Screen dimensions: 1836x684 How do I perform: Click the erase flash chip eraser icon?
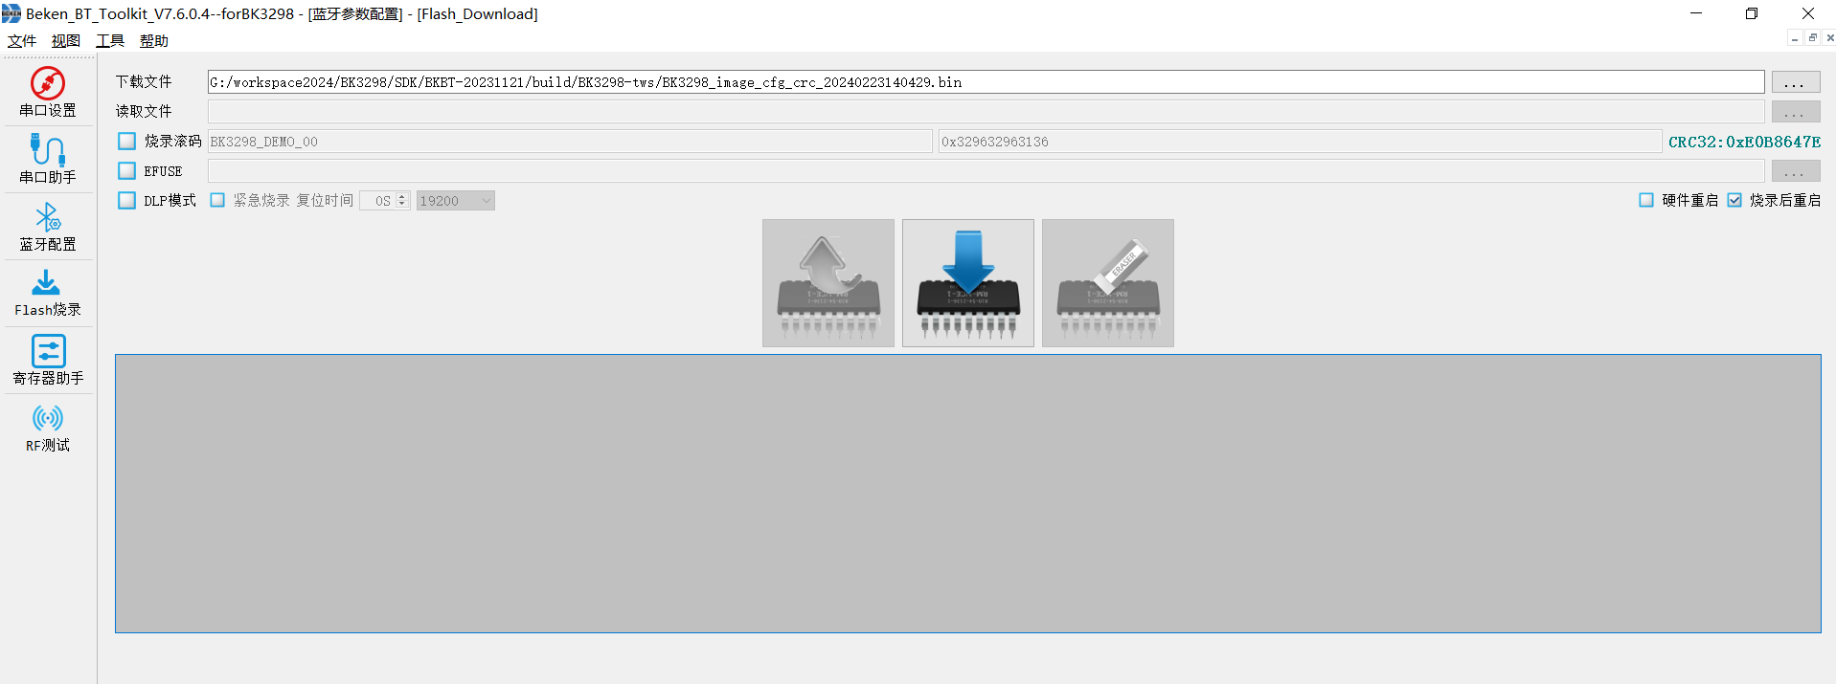(x=1107, y=283)
